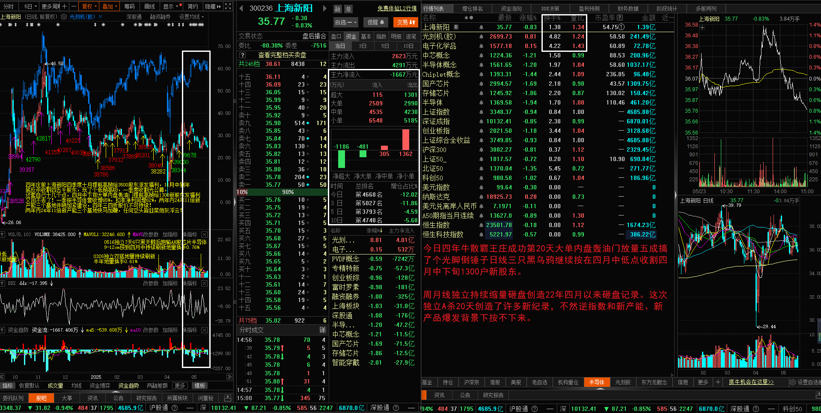This screenshot has height=413, width=821.
Task: Click the 10% to 90% buy-sell ratio bar
Action: [282, 192]
